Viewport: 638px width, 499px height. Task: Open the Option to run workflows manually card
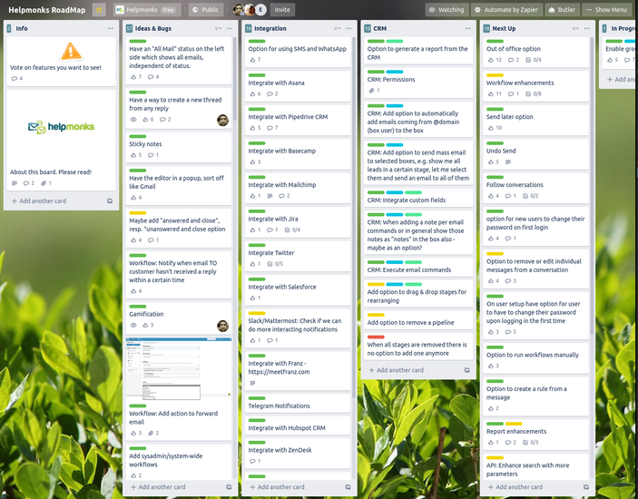click(535, 357)
